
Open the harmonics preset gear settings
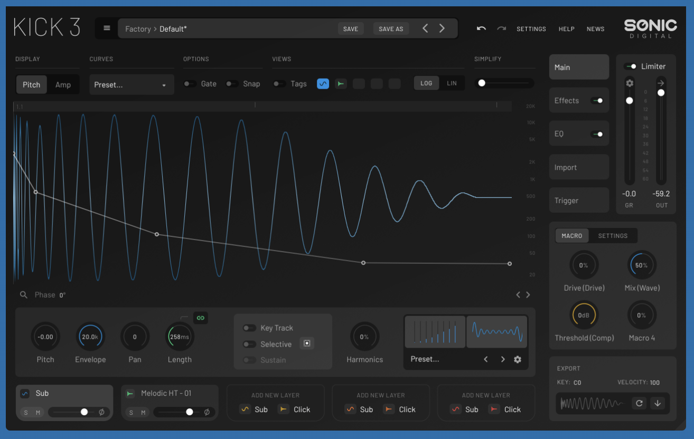tap(518, 359)
